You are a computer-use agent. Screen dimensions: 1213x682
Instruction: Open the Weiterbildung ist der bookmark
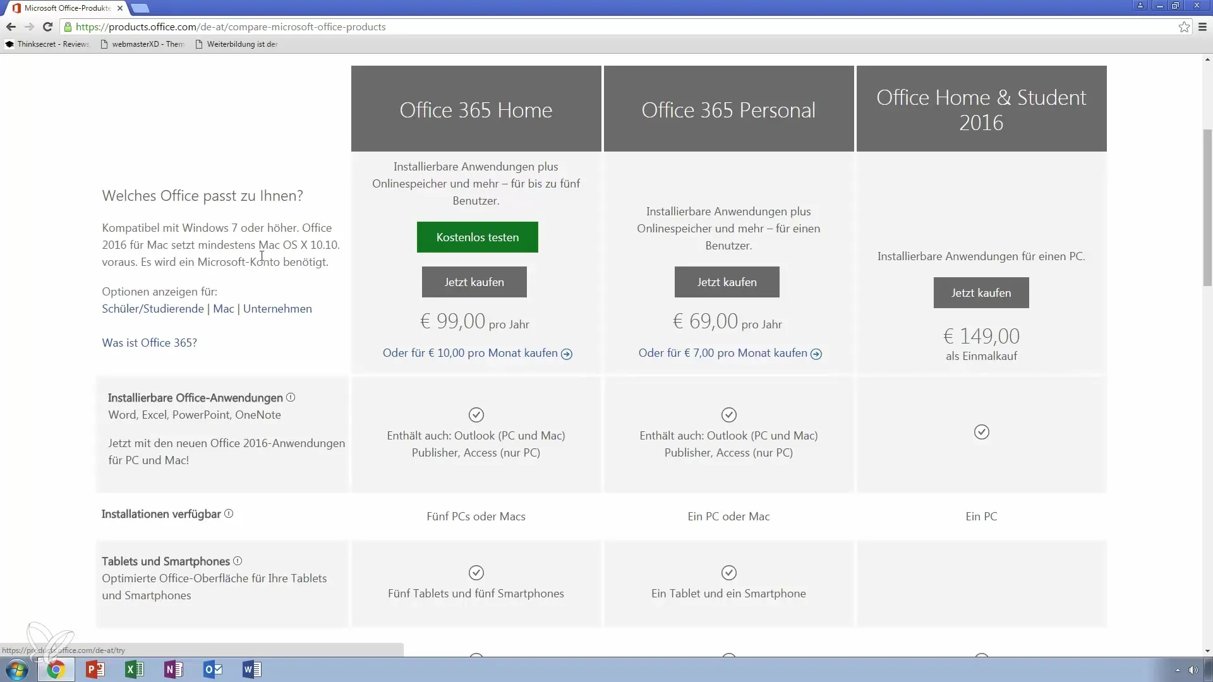237,44
